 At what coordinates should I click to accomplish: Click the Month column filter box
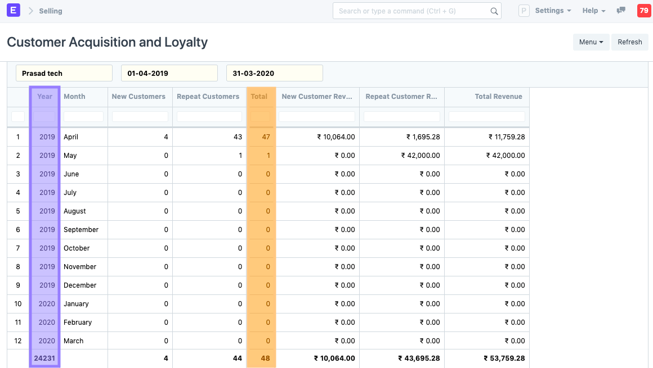[83, 117]
